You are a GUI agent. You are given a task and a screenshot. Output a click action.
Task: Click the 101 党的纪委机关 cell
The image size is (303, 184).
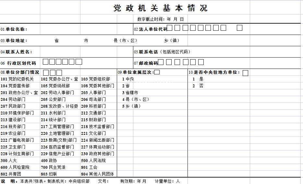(x=17, y=79)
